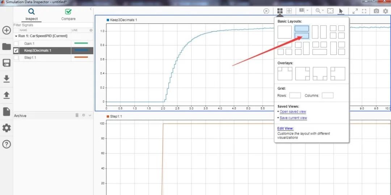Select the Zoom magnifier tool
The height and width of the screenshot is (195, 391).
(x=318, y=11)
